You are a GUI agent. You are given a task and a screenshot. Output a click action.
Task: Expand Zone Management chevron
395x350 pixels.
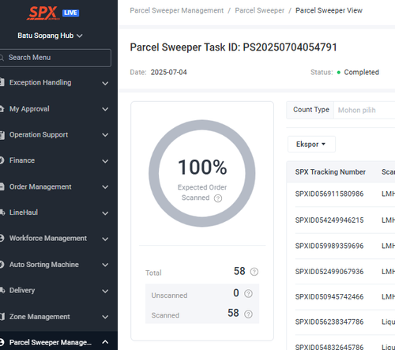(105, 317)
